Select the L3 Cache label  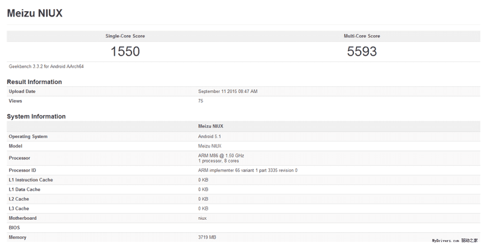[19, 208]
